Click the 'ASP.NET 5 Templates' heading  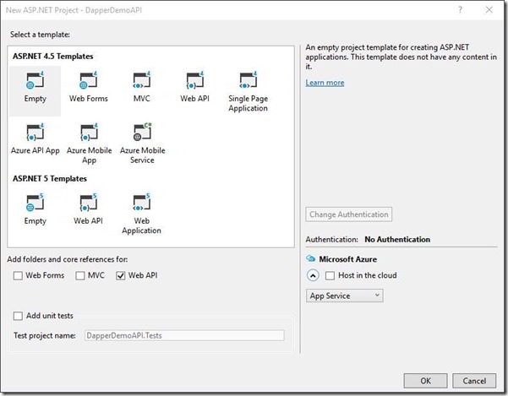50,179
